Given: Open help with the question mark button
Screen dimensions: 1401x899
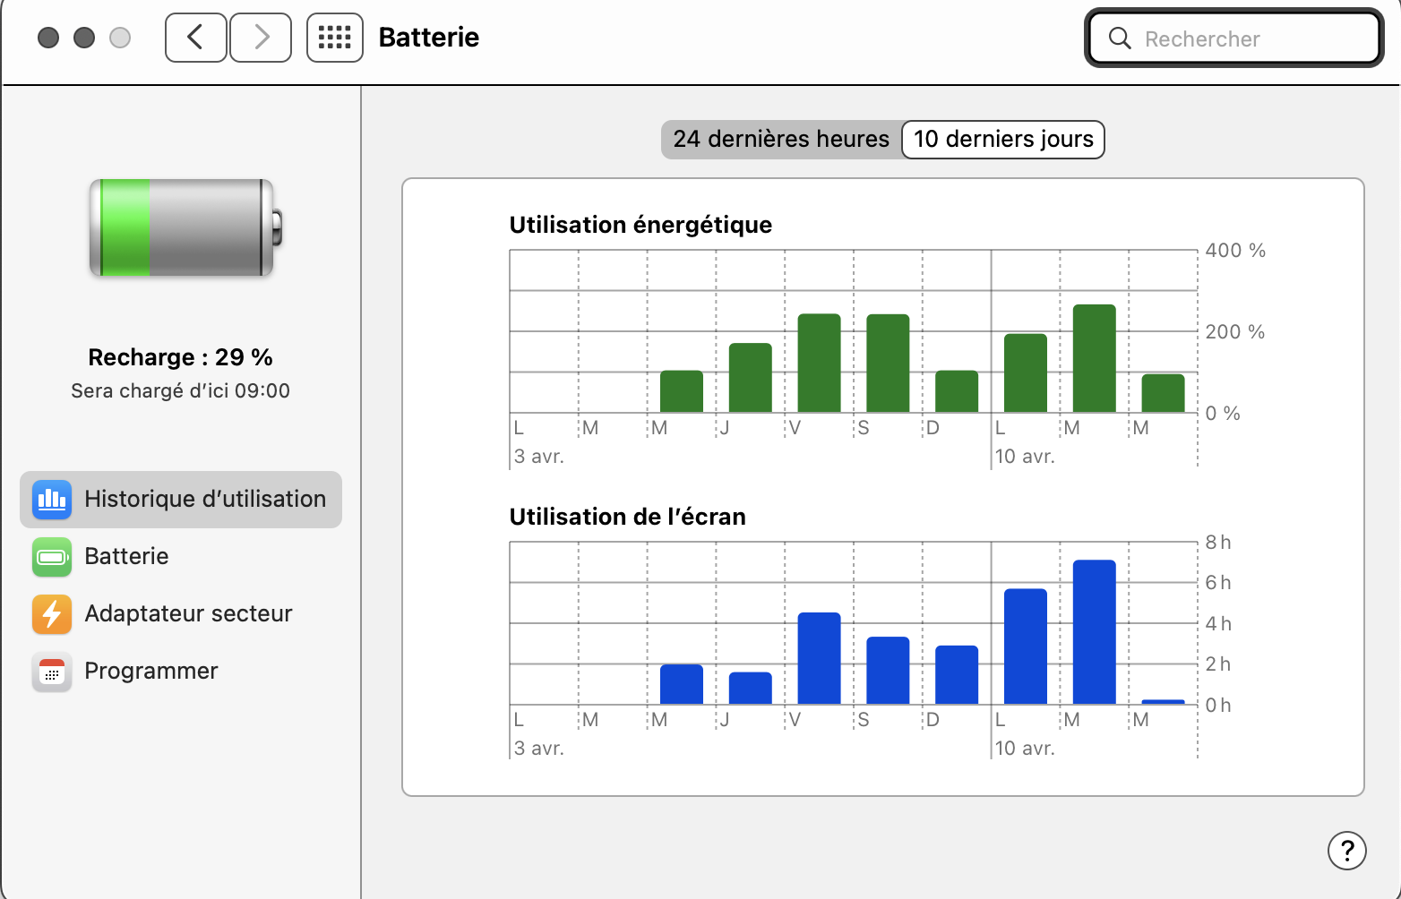Looking at the screenshot, I should click(x=1346, y=851).
